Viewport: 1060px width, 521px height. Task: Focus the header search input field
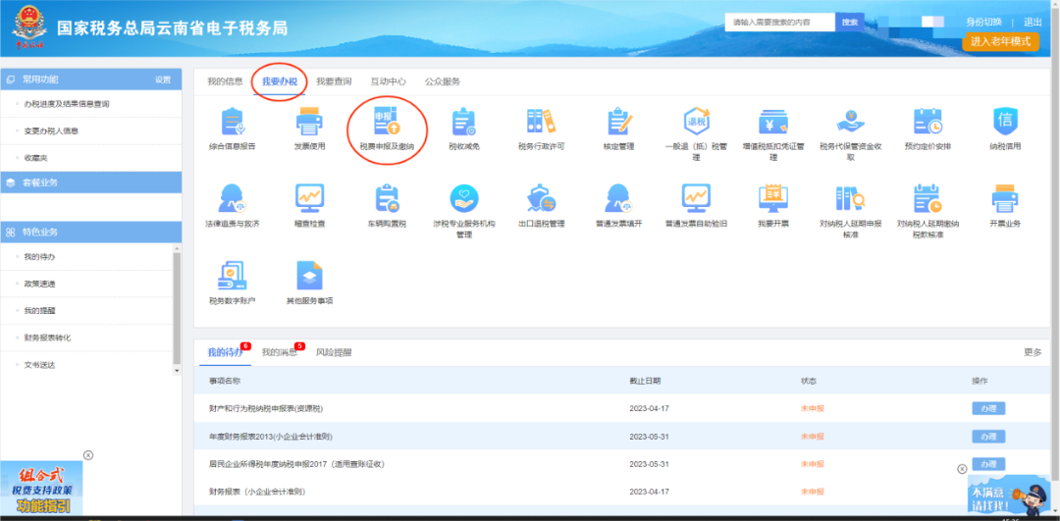[x=780, y=23]
